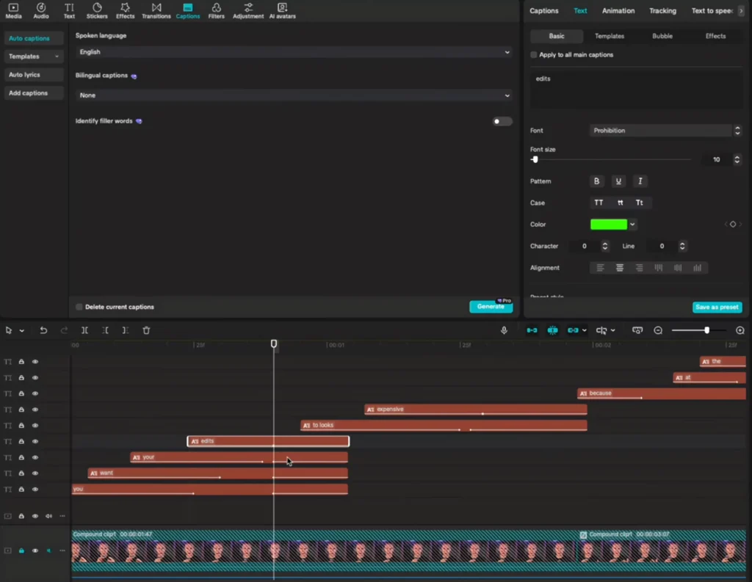The height and width of the screenshot is (582, 752).
Task: Click the trash delete icon
Action: [x=146, y=330]
